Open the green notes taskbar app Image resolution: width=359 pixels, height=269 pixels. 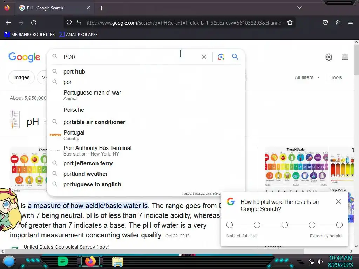(x=63, y=261)
